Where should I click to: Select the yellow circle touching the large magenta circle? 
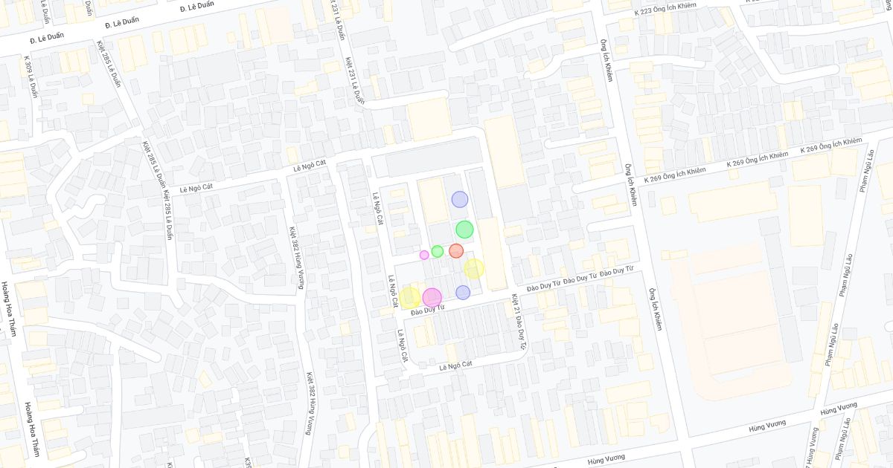(409, 297)
